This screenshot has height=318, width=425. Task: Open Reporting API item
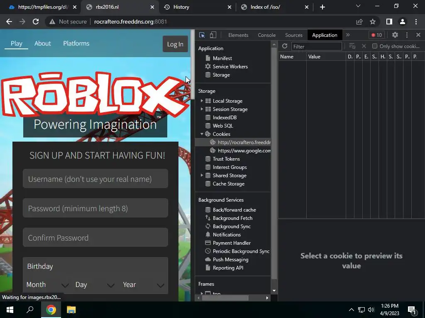coord(228,268)
